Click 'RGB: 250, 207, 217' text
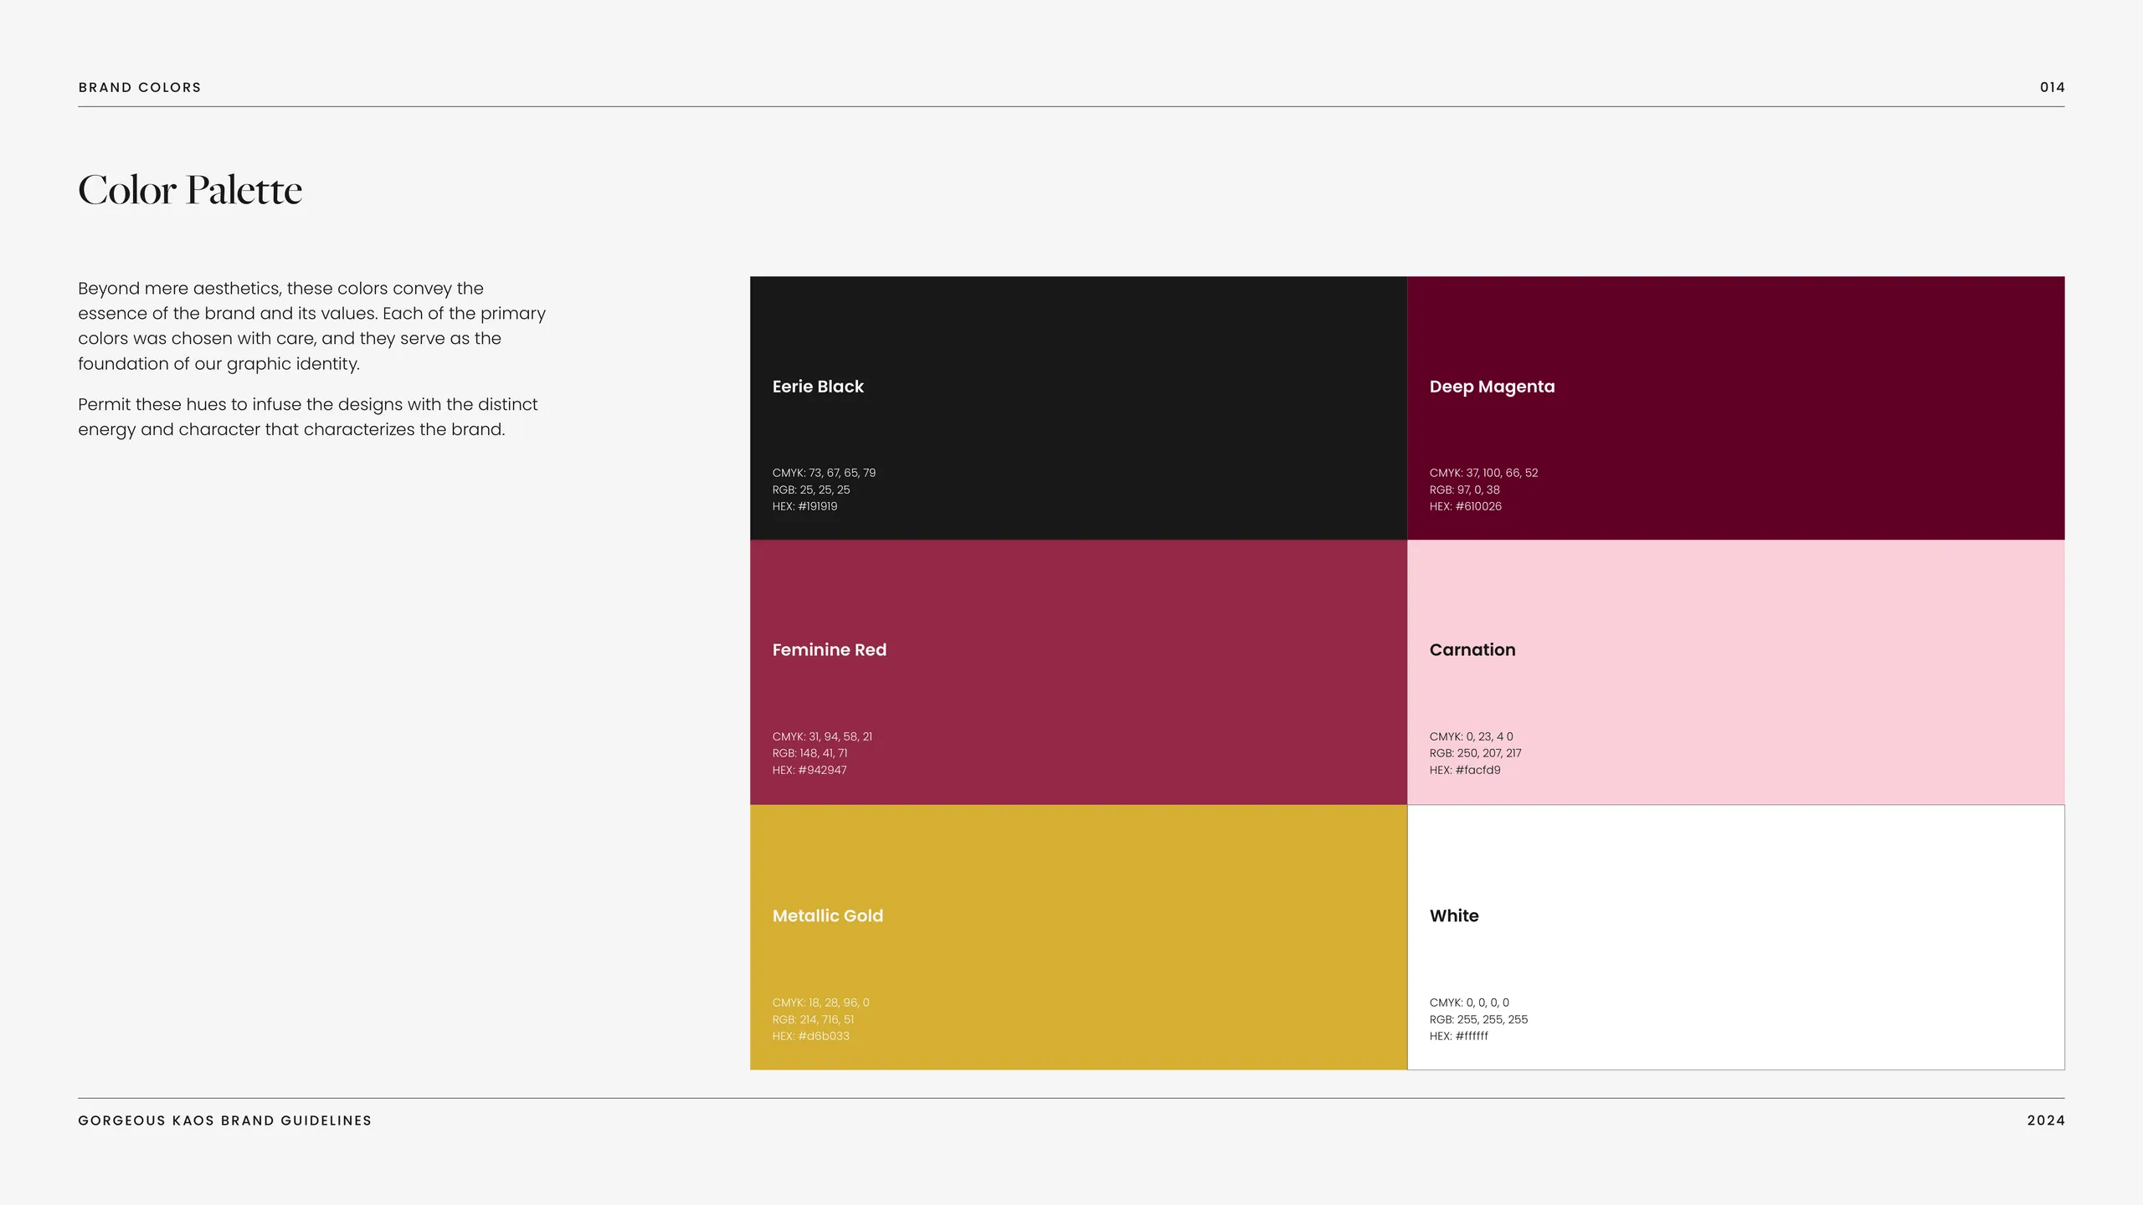The image size is (2143, 1205). (x=1475, y=753)
